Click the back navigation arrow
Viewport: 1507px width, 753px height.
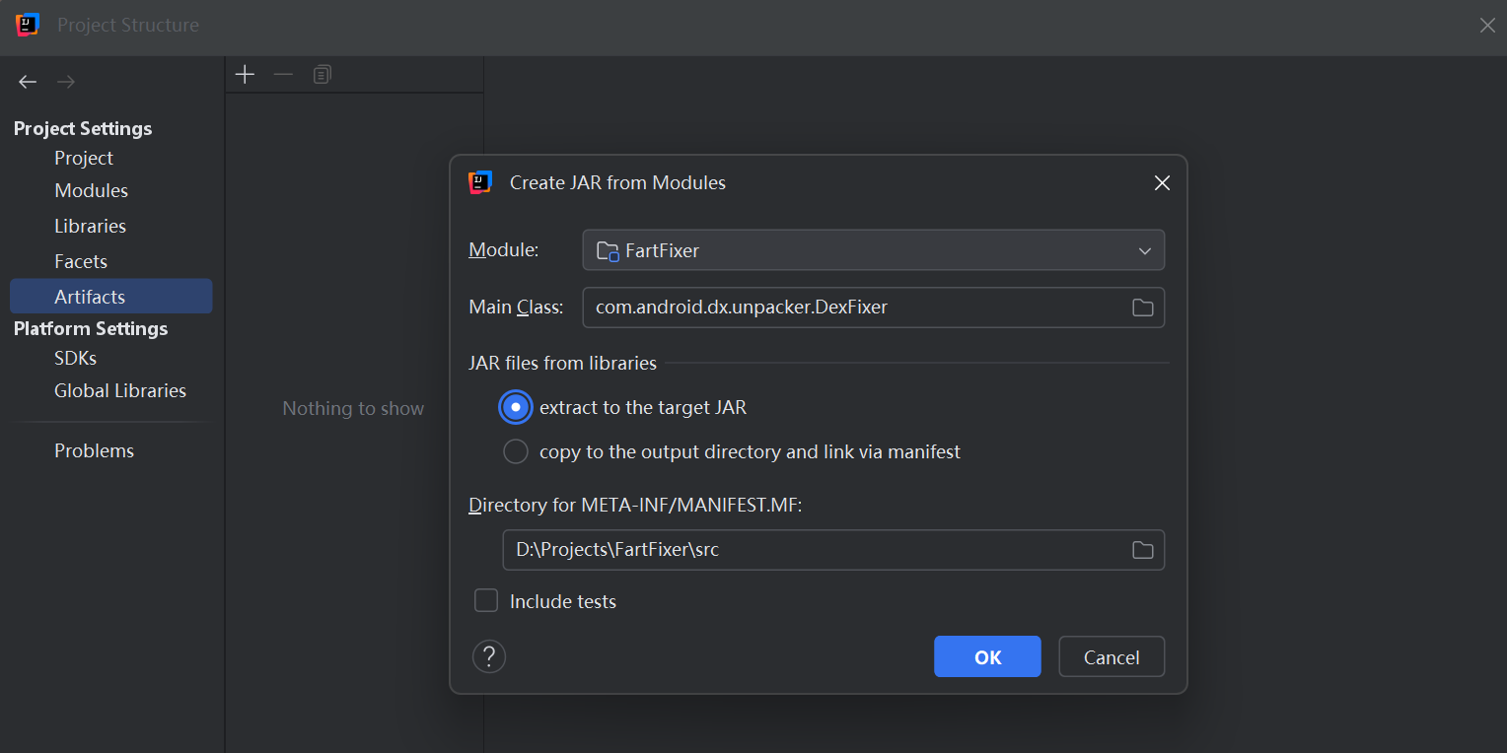[x=28, y=82]
